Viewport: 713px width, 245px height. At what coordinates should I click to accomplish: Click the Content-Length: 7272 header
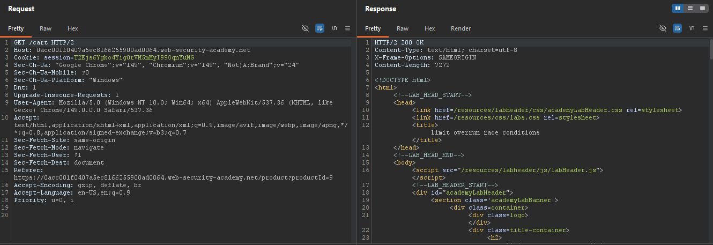(x=412, y=65)
